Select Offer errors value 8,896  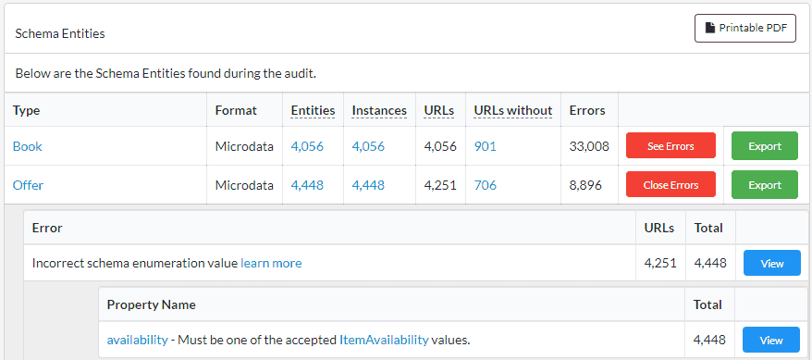585,185
